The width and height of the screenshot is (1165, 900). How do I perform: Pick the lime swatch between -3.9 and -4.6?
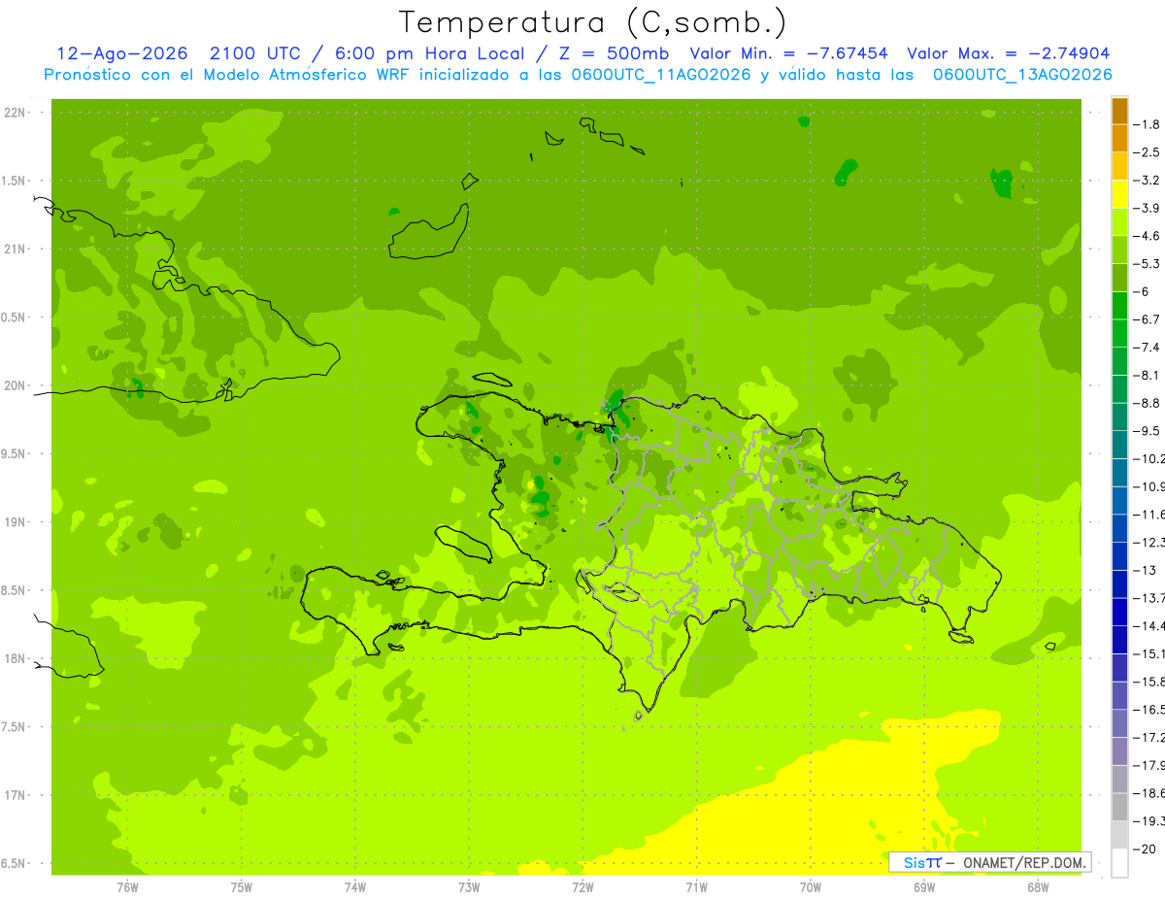(1119, 222)
